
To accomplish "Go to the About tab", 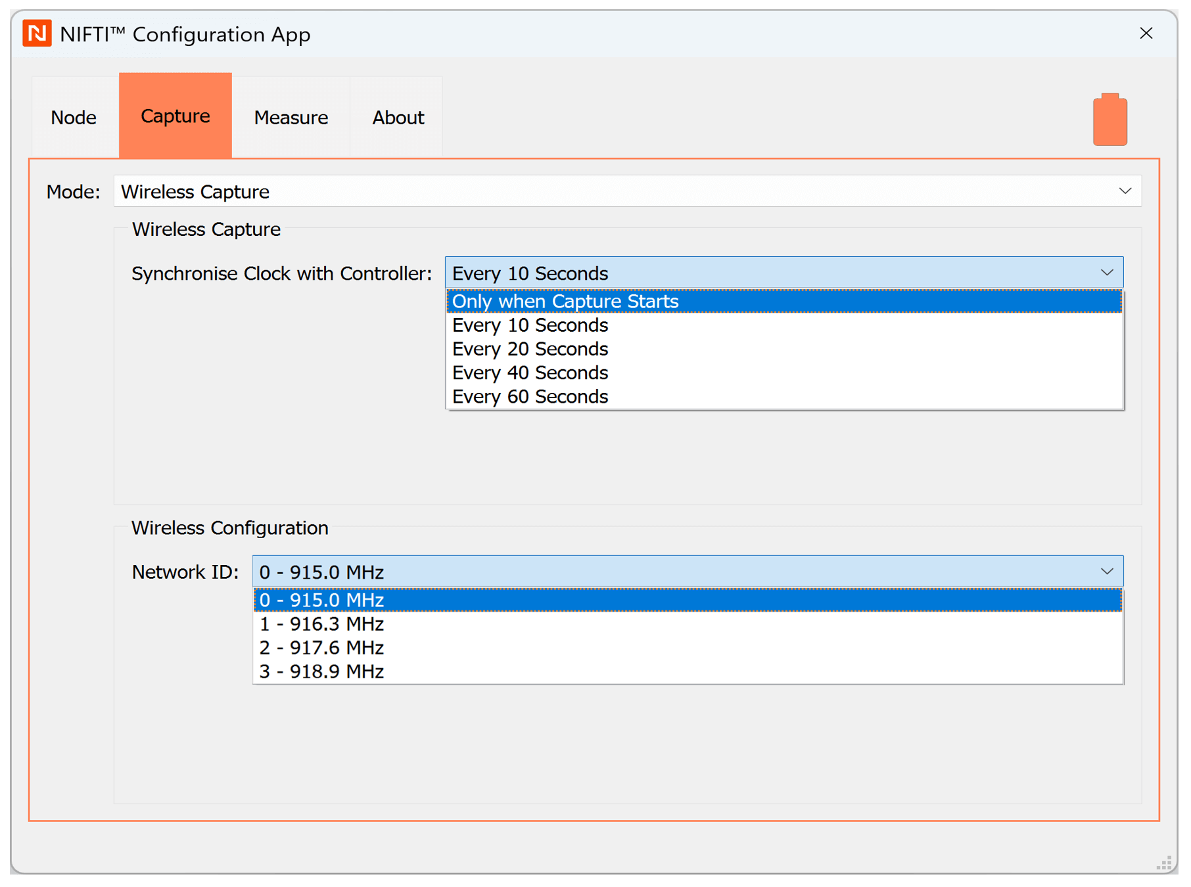I will [x=398, y=118].
